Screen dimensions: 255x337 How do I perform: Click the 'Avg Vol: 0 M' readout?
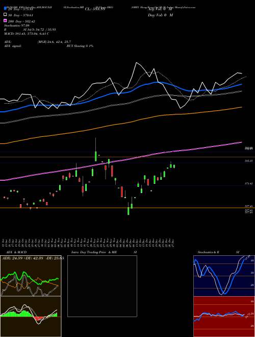160,9
